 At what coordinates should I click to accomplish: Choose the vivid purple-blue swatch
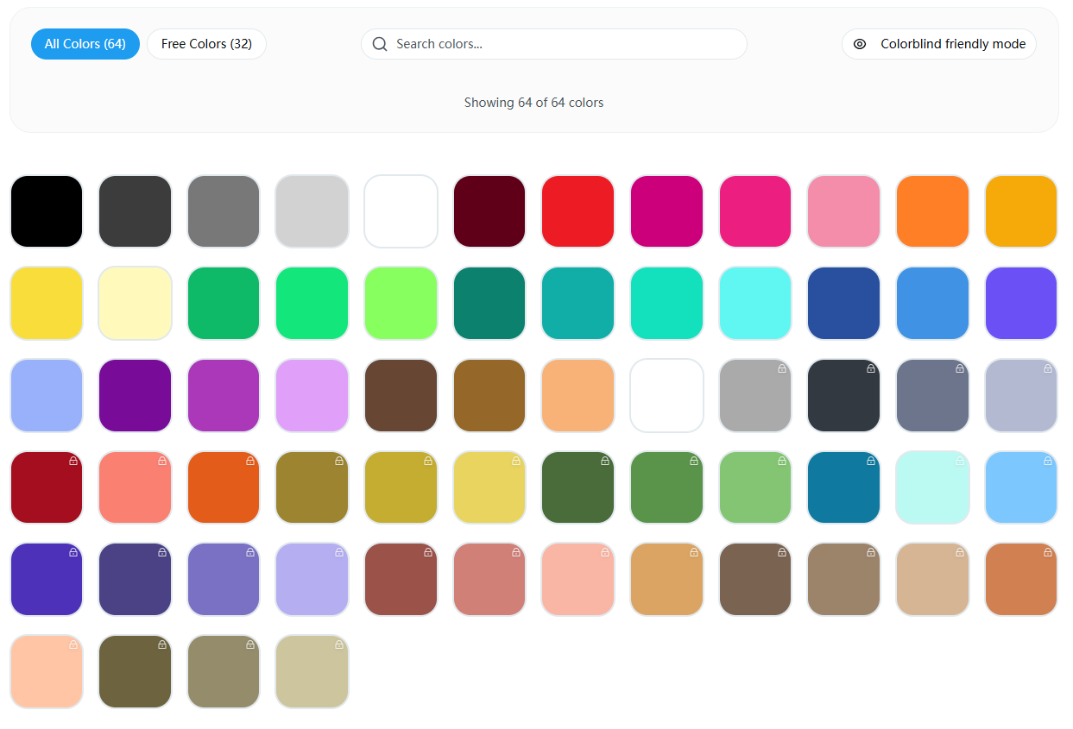tap(1021, 303)
